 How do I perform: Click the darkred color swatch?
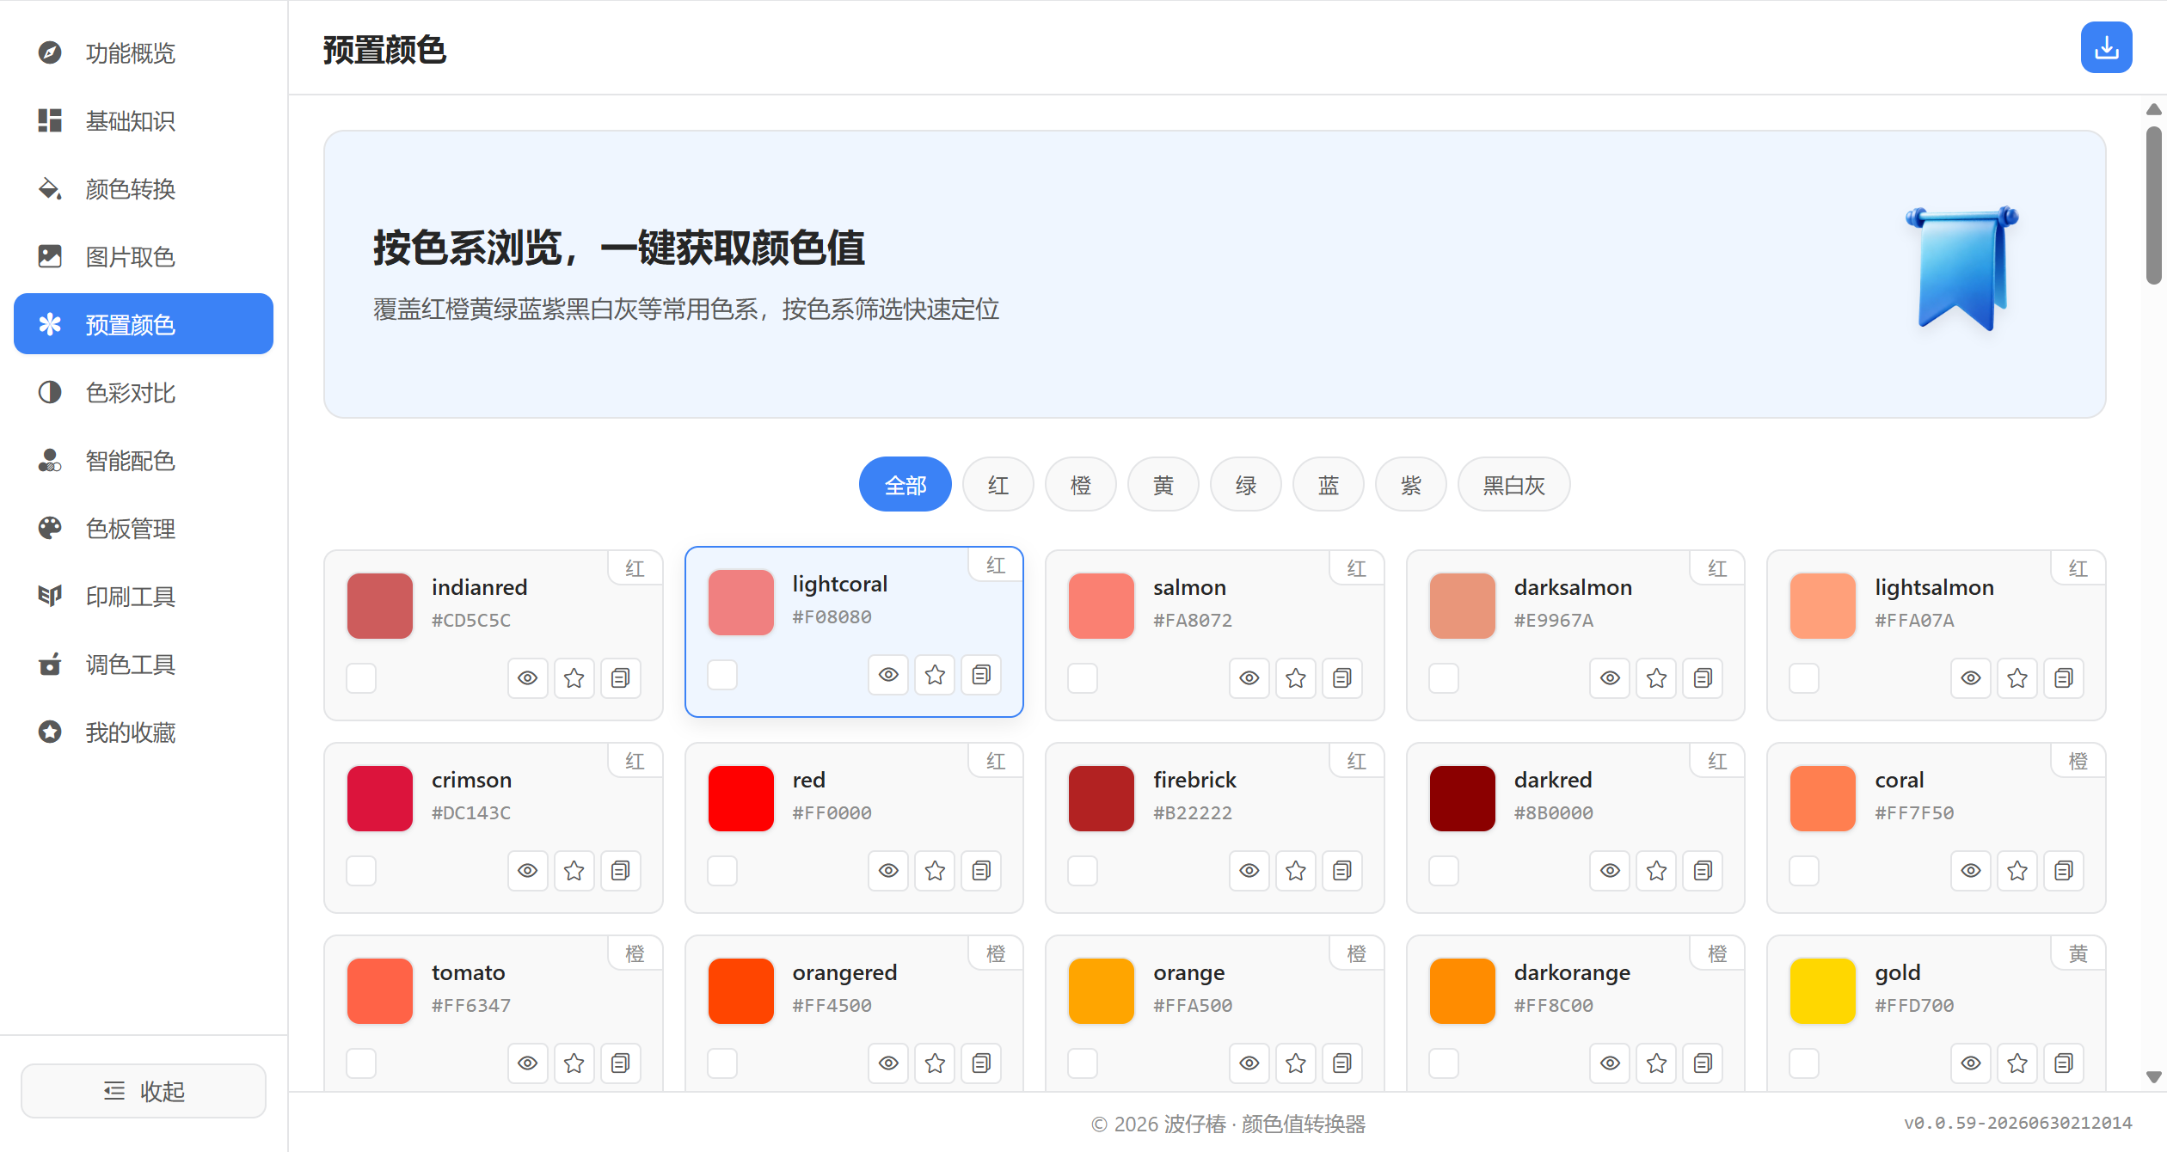tap(1462, 799)
